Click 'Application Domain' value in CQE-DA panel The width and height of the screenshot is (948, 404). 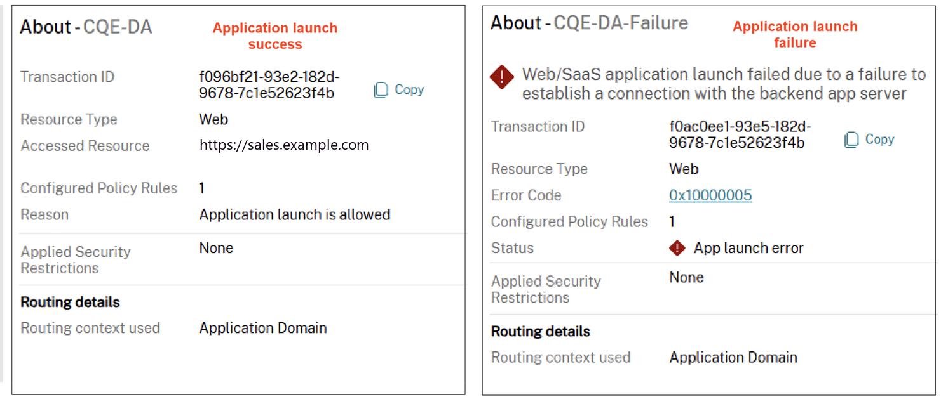tap(263, 329)
